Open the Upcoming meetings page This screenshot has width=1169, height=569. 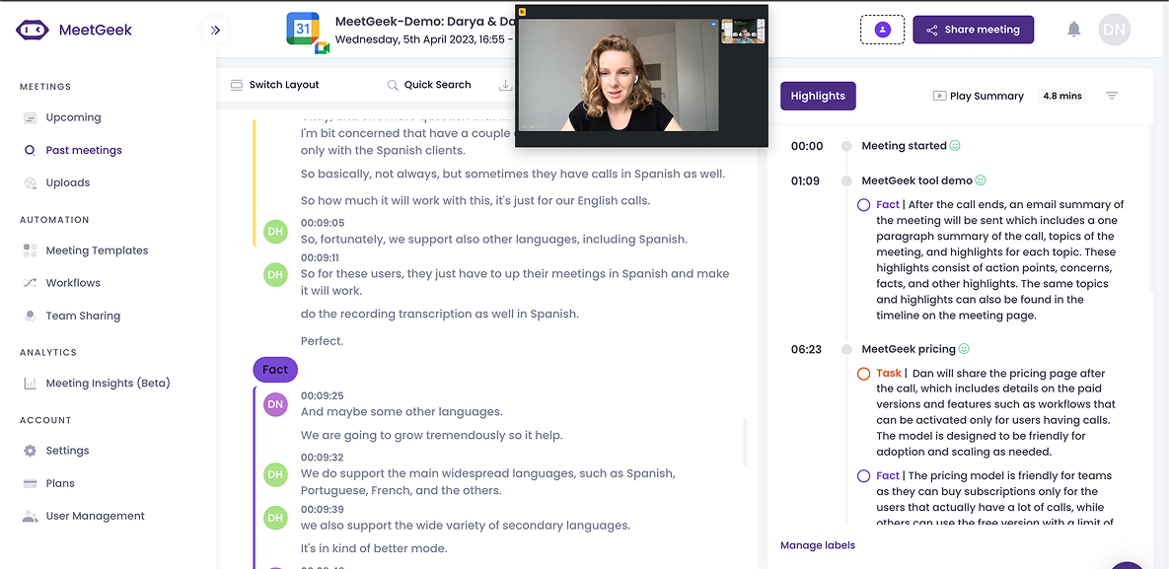[73, 117]
